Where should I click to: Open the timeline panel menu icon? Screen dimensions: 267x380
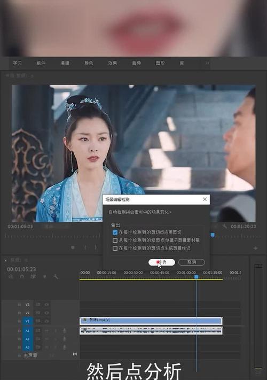point(26,260)
